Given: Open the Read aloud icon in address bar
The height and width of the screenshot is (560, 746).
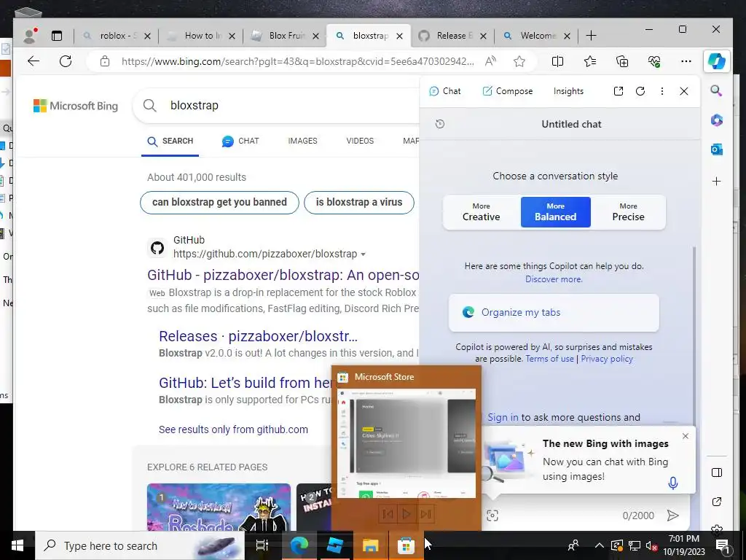Looking at the screenshot, I should pos(490,61).
